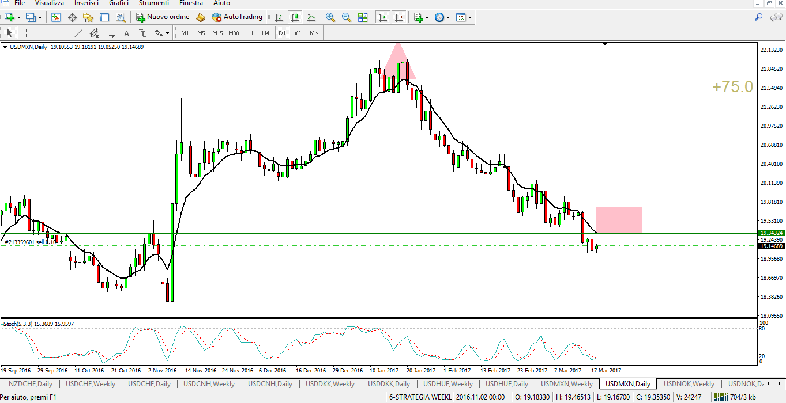Open the Strategy Tester magnifier icon
786x403 pixels.
coord(121,17)
